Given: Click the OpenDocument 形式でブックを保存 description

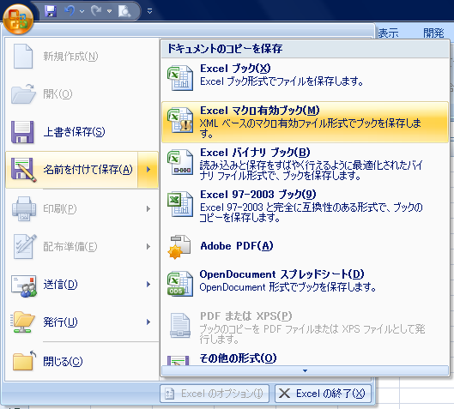Looking at the screenshot, I should pyautogui.click(x=288, y=287).
